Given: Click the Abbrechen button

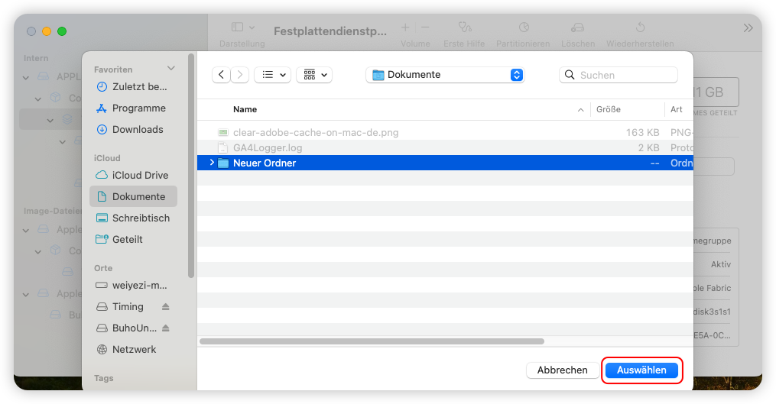Looking at the screenshot, I should click(562, 370).
